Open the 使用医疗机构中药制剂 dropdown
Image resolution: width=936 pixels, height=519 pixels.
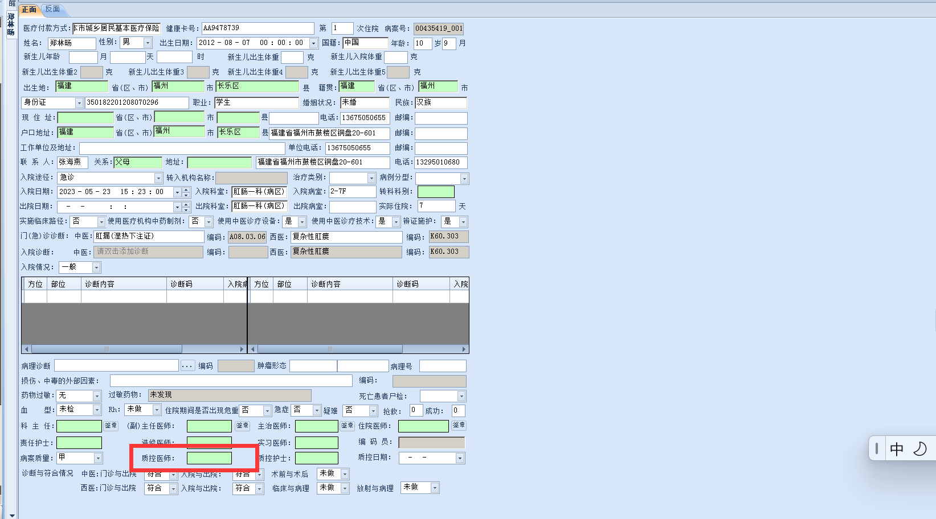tap(209, 222)
